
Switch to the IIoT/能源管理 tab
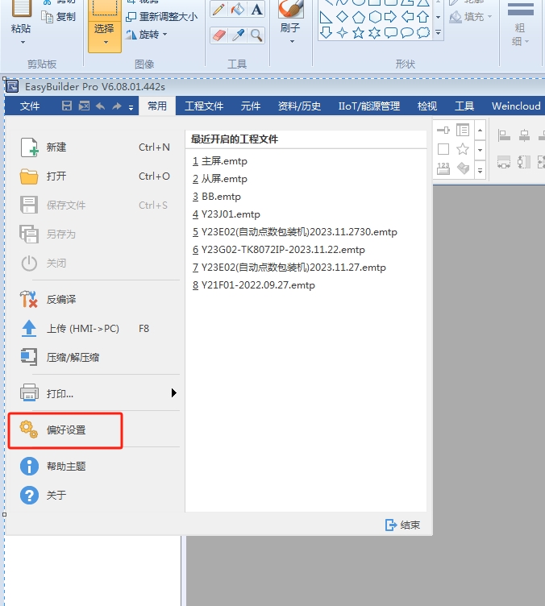[x=368, y=106]
